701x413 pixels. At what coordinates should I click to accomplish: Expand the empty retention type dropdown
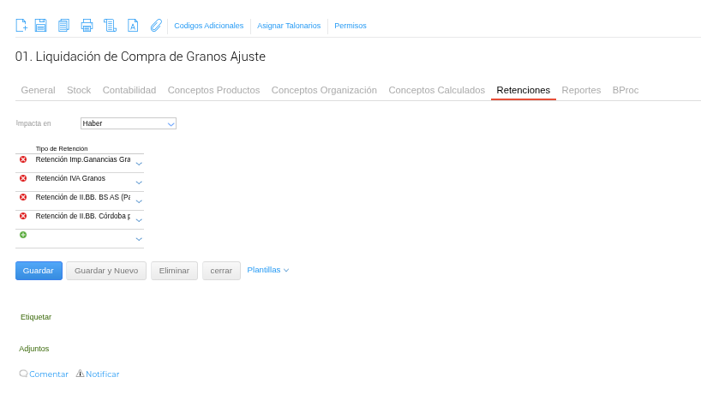point(139,238)
